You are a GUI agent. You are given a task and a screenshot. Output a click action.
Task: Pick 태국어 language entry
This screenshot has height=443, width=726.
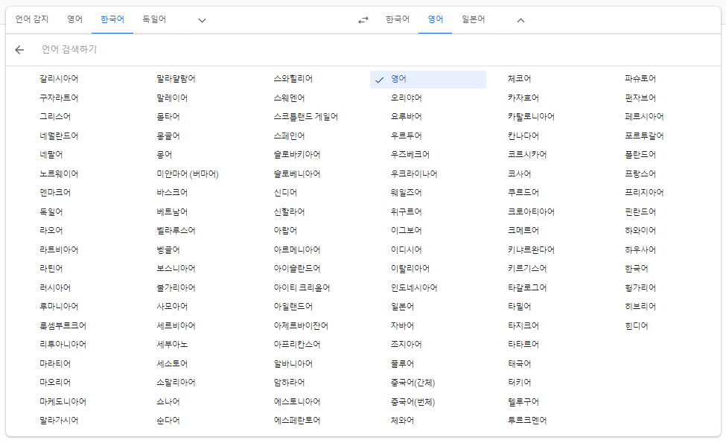[x=520, y=364]
